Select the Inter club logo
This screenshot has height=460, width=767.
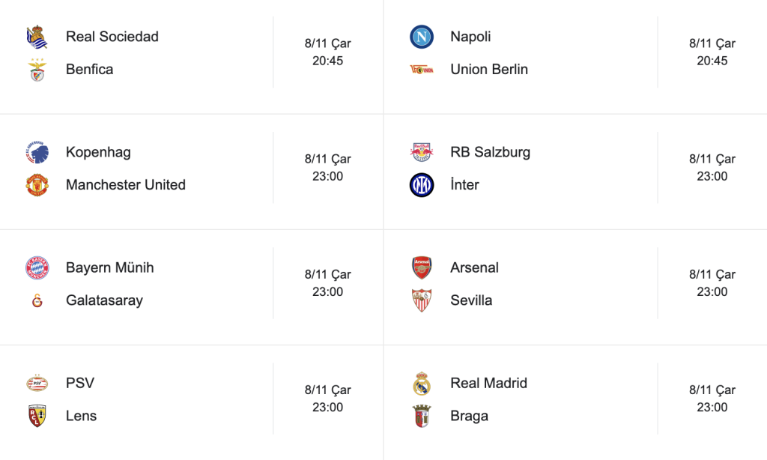pyautogui.click(x=422, y=185)
